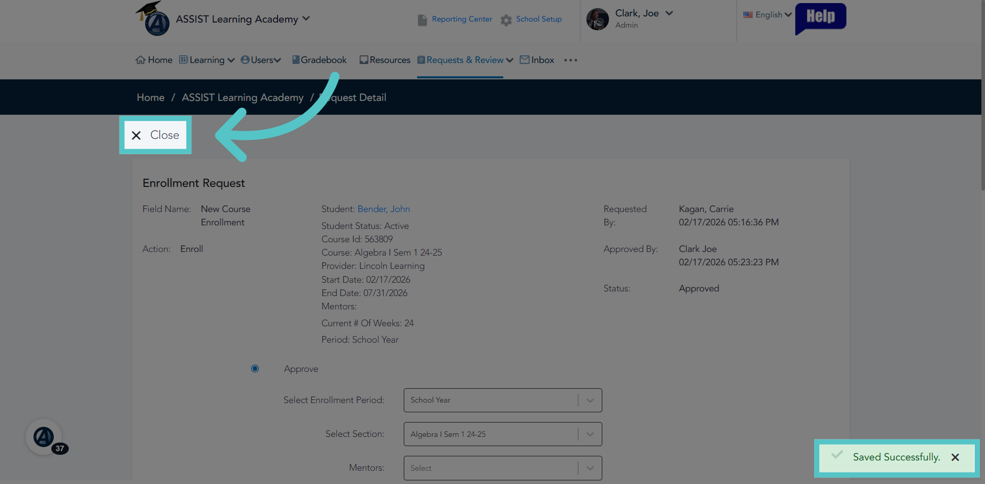Screen dimensions: 985x484
Task: Open the Learning menu
Action: (x=207, y=60)
